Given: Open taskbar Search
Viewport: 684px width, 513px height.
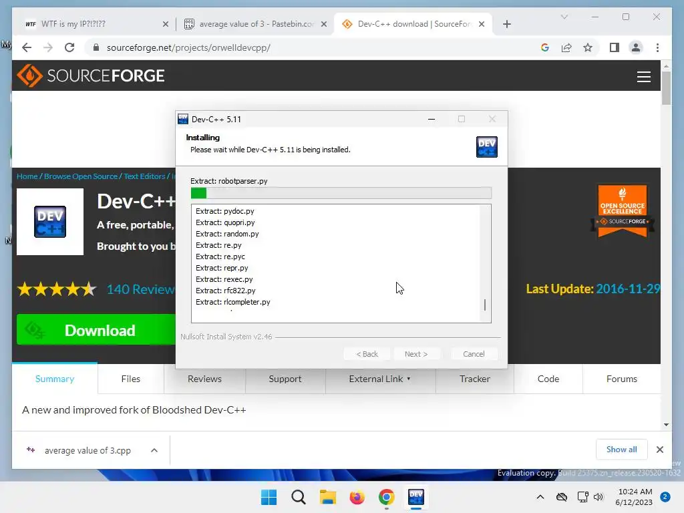Looking at the screenshot, I should click(x=299, y=497).
